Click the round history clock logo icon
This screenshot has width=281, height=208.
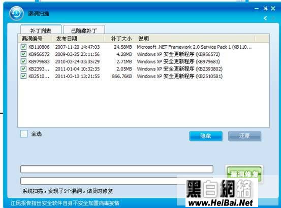(16, 13)
